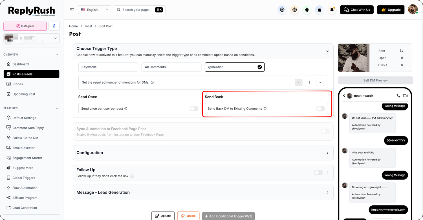
Task: Select the All Comments trigger type
Action: pos(171,67)
